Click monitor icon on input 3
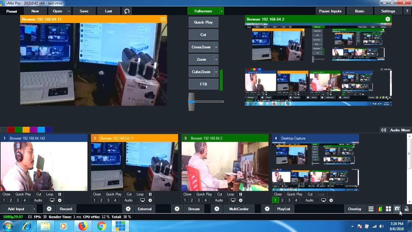The width and height of the screenshot is (412, 232). pyautogui.click(x=233, y=200)
